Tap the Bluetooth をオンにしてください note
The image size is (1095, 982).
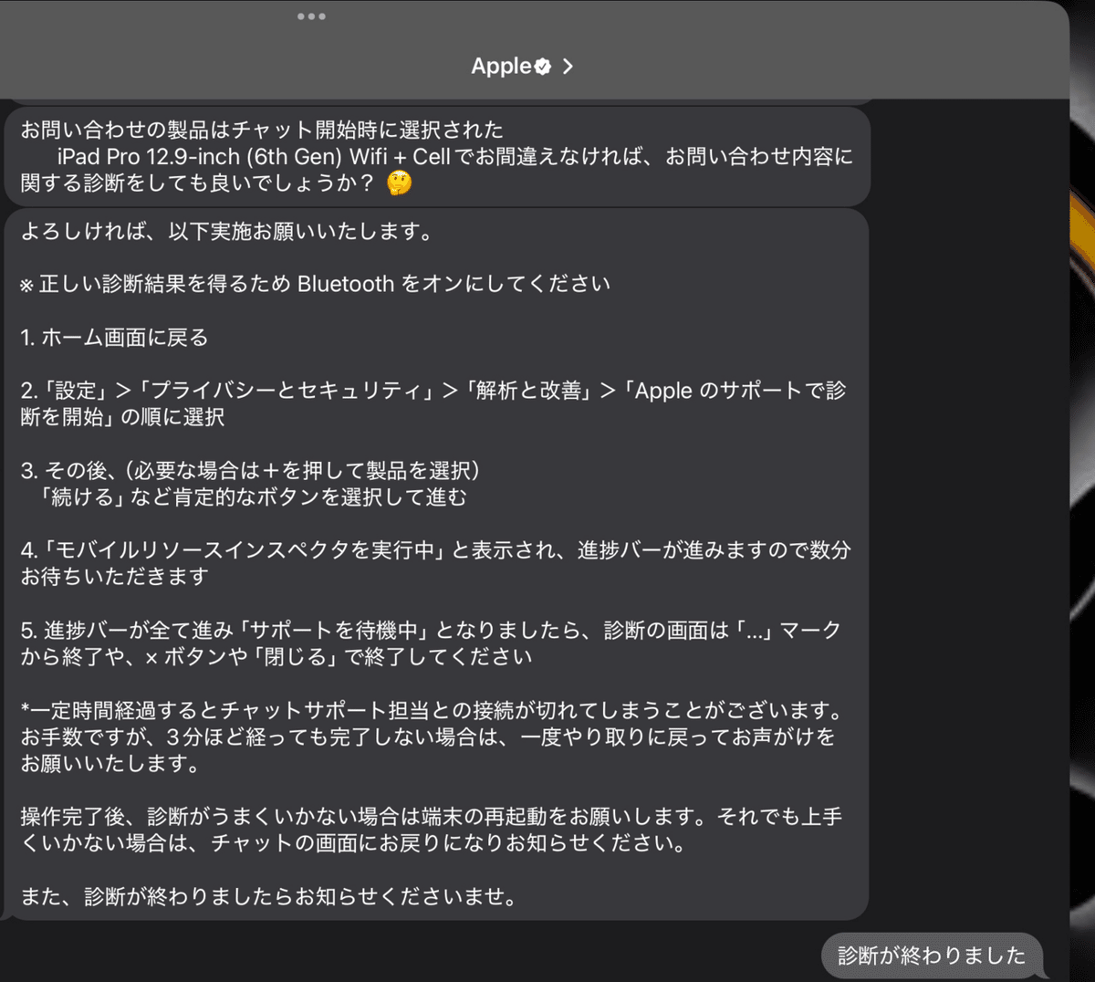[x=315, y=284]
